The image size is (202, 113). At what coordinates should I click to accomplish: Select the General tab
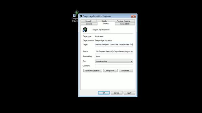pos(89,24)
